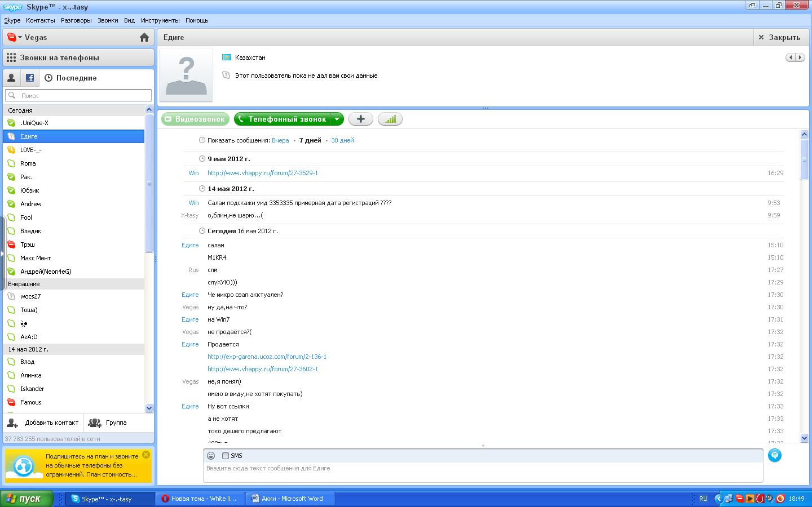812x507 pixels.
Task: Click the subscription plan promo banner text
Action: click(x=92, y=465)
